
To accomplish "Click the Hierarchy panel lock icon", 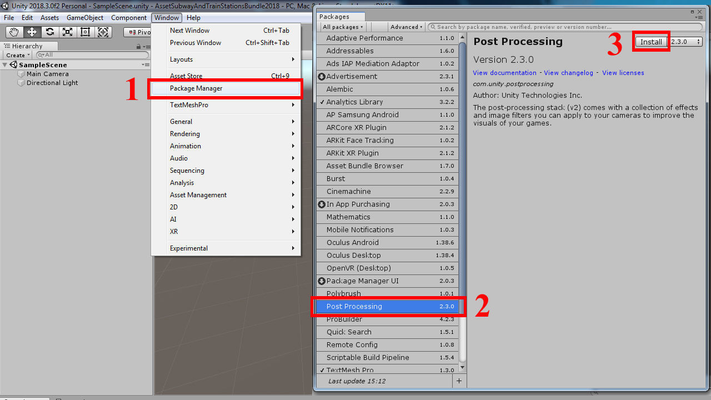I will [139, 47].
